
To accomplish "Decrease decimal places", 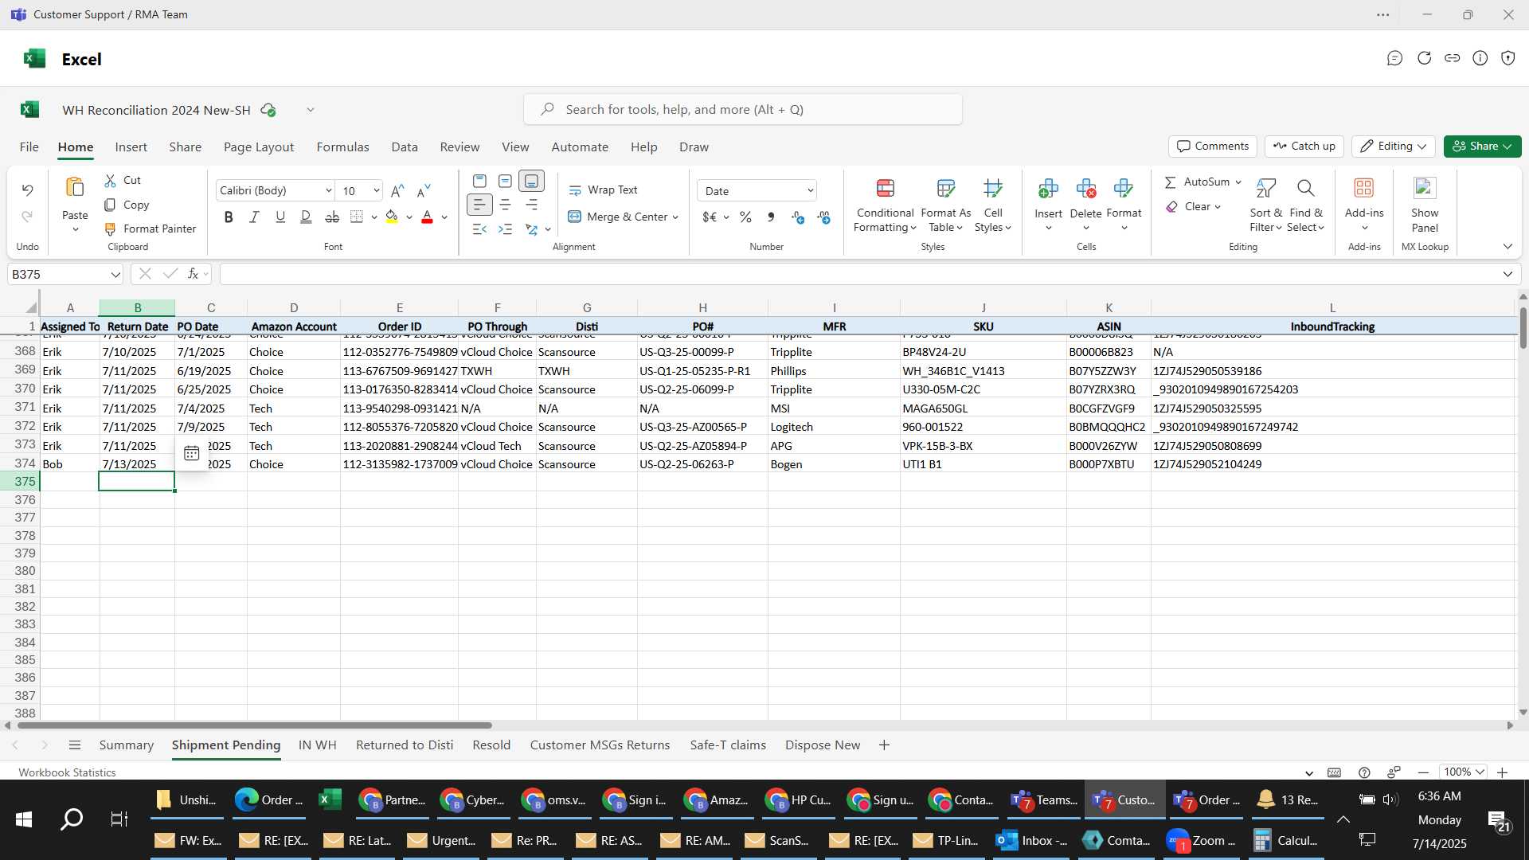I will [823, 217].
